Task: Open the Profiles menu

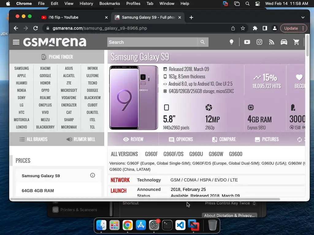Action: pos(133,4)
